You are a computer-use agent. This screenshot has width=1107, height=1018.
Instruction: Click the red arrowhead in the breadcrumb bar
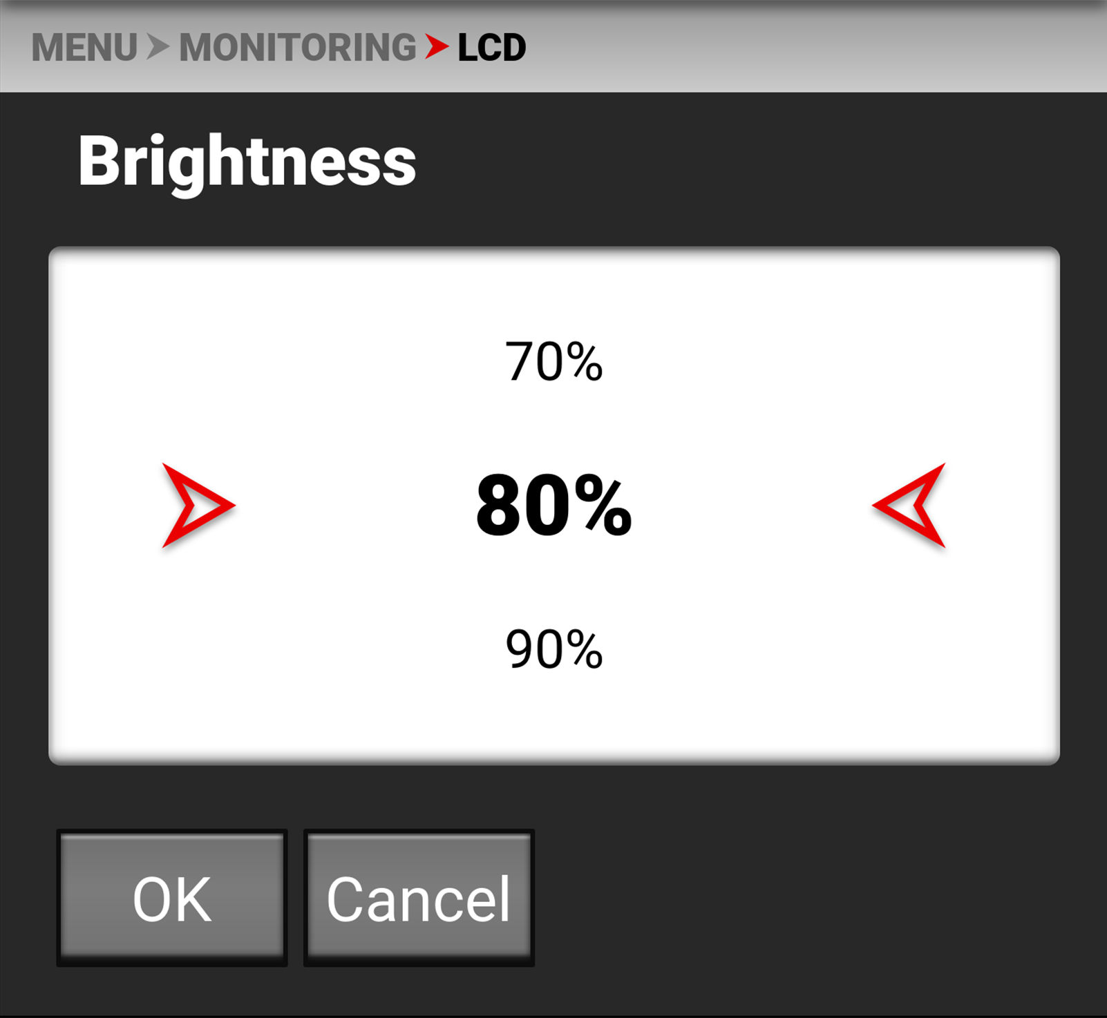(x=437, y=46)
